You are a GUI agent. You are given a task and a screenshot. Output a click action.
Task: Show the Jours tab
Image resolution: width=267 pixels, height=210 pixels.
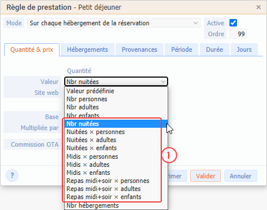coord(244,49)
